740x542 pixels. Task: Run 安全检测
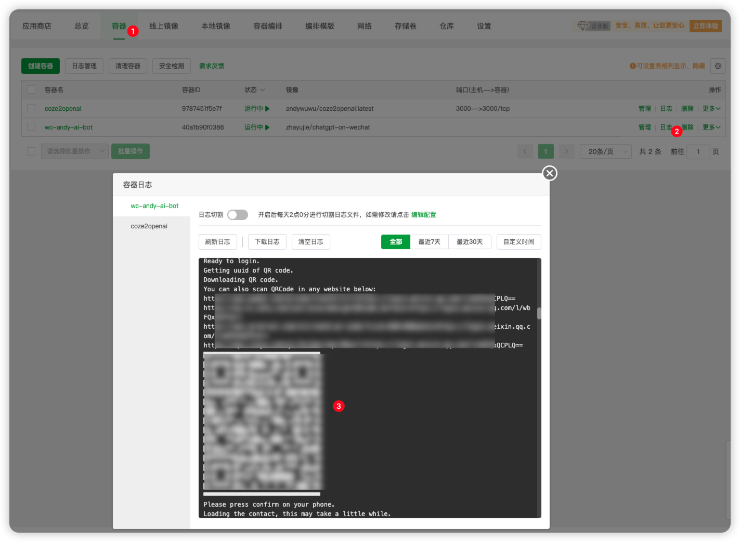tap(172, 66)
